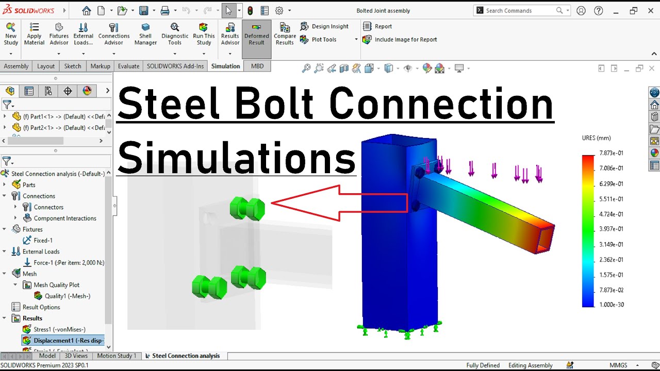Screen dimensions: 660x371
Task: Switch to the Assembly tab
Action: coord(16,66)
